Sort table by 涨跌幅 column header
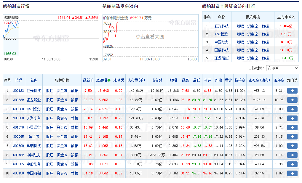The image size is (302, 183). point(103,80)
